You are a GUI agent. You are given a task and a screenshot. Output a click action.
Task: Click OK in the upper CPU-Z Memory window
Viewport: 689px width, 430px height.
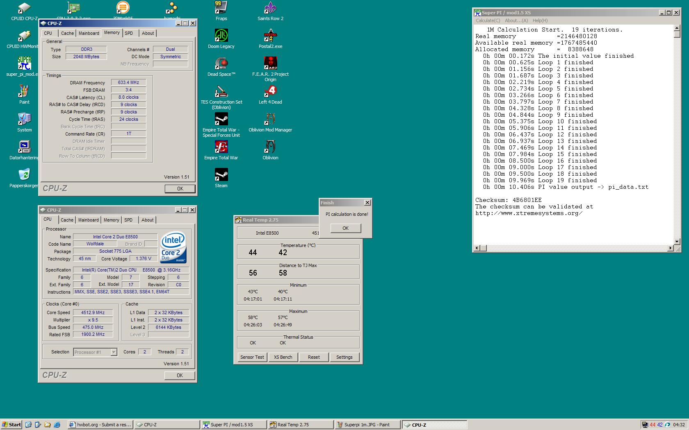click(x=180, y=189)
